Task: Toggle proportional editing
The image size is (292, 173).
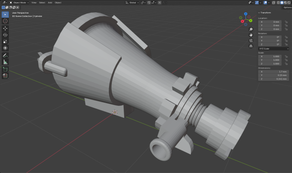Action: click(x=160, y=3)
